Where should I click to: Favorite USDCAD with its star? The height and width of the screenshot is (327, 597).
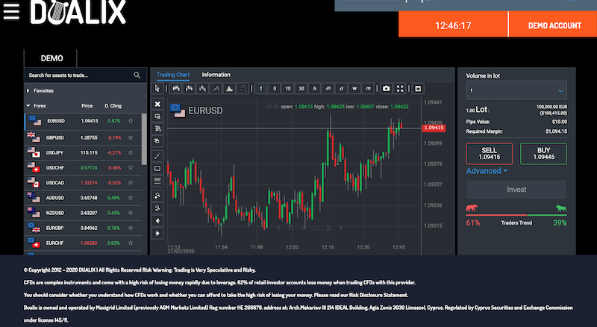click(131, 183)
